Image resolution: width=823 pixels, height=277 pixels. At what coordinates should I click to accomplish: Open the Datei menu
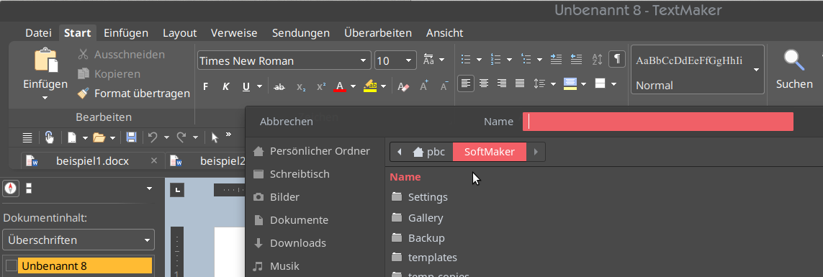pos(38,33)
